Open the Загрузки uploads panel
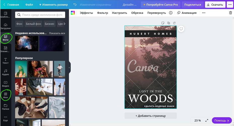The image size is (234, 126). click(x=5, y=26)
